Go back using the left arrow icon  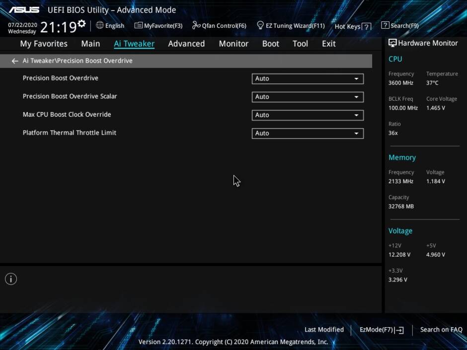click(x=15, y=61)
